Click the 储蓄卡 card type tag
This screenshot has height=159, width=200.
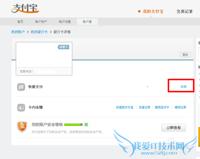point(64,47)
